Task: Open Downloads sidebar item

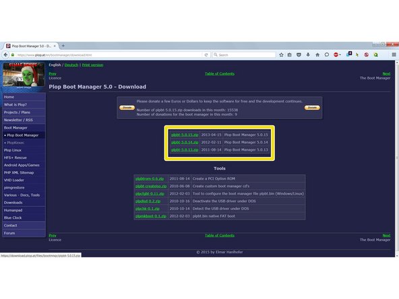Action: point(24,203)
